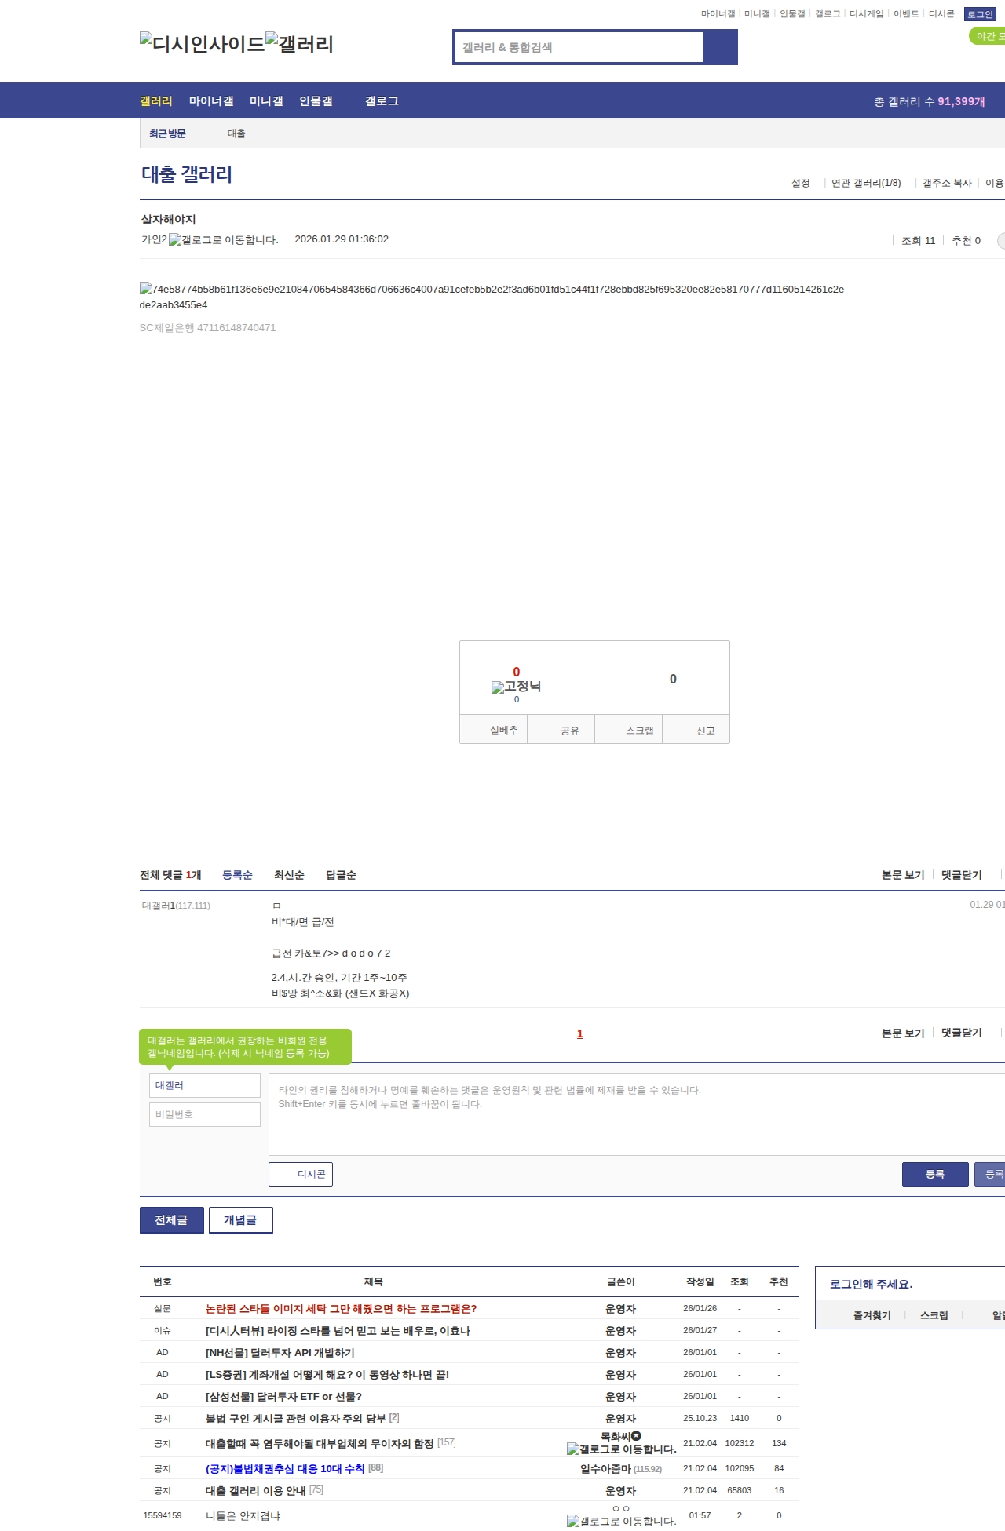The width and height of the screenshot is (1005, 1531).
Task: Focus the comment text area
Action: pos(637,1114)
